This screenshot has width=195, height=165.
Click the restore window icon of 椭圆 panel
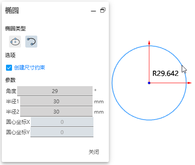[103, 10]
